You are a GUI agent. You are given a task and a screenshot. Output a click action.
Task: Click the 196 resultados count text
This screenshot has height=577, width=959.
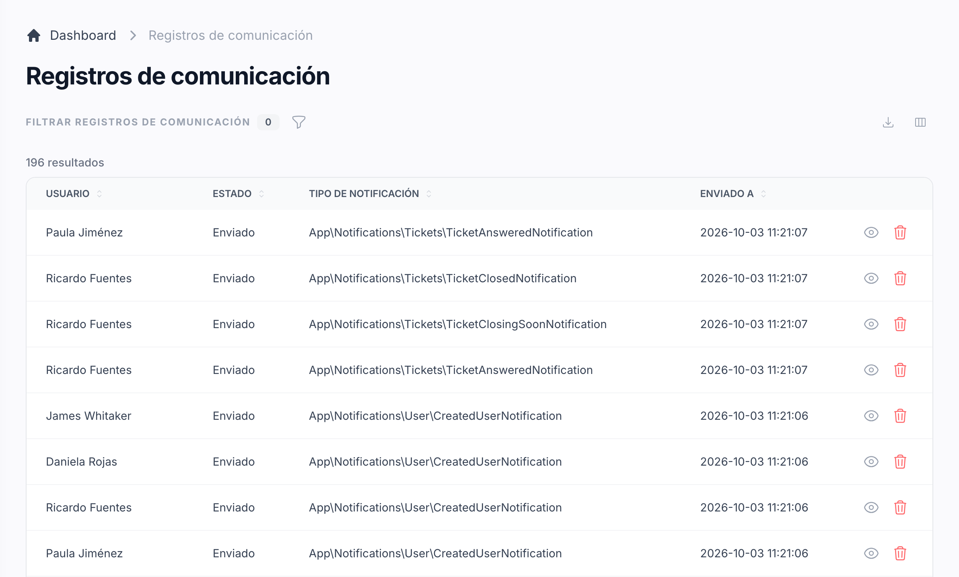[65, 162]
